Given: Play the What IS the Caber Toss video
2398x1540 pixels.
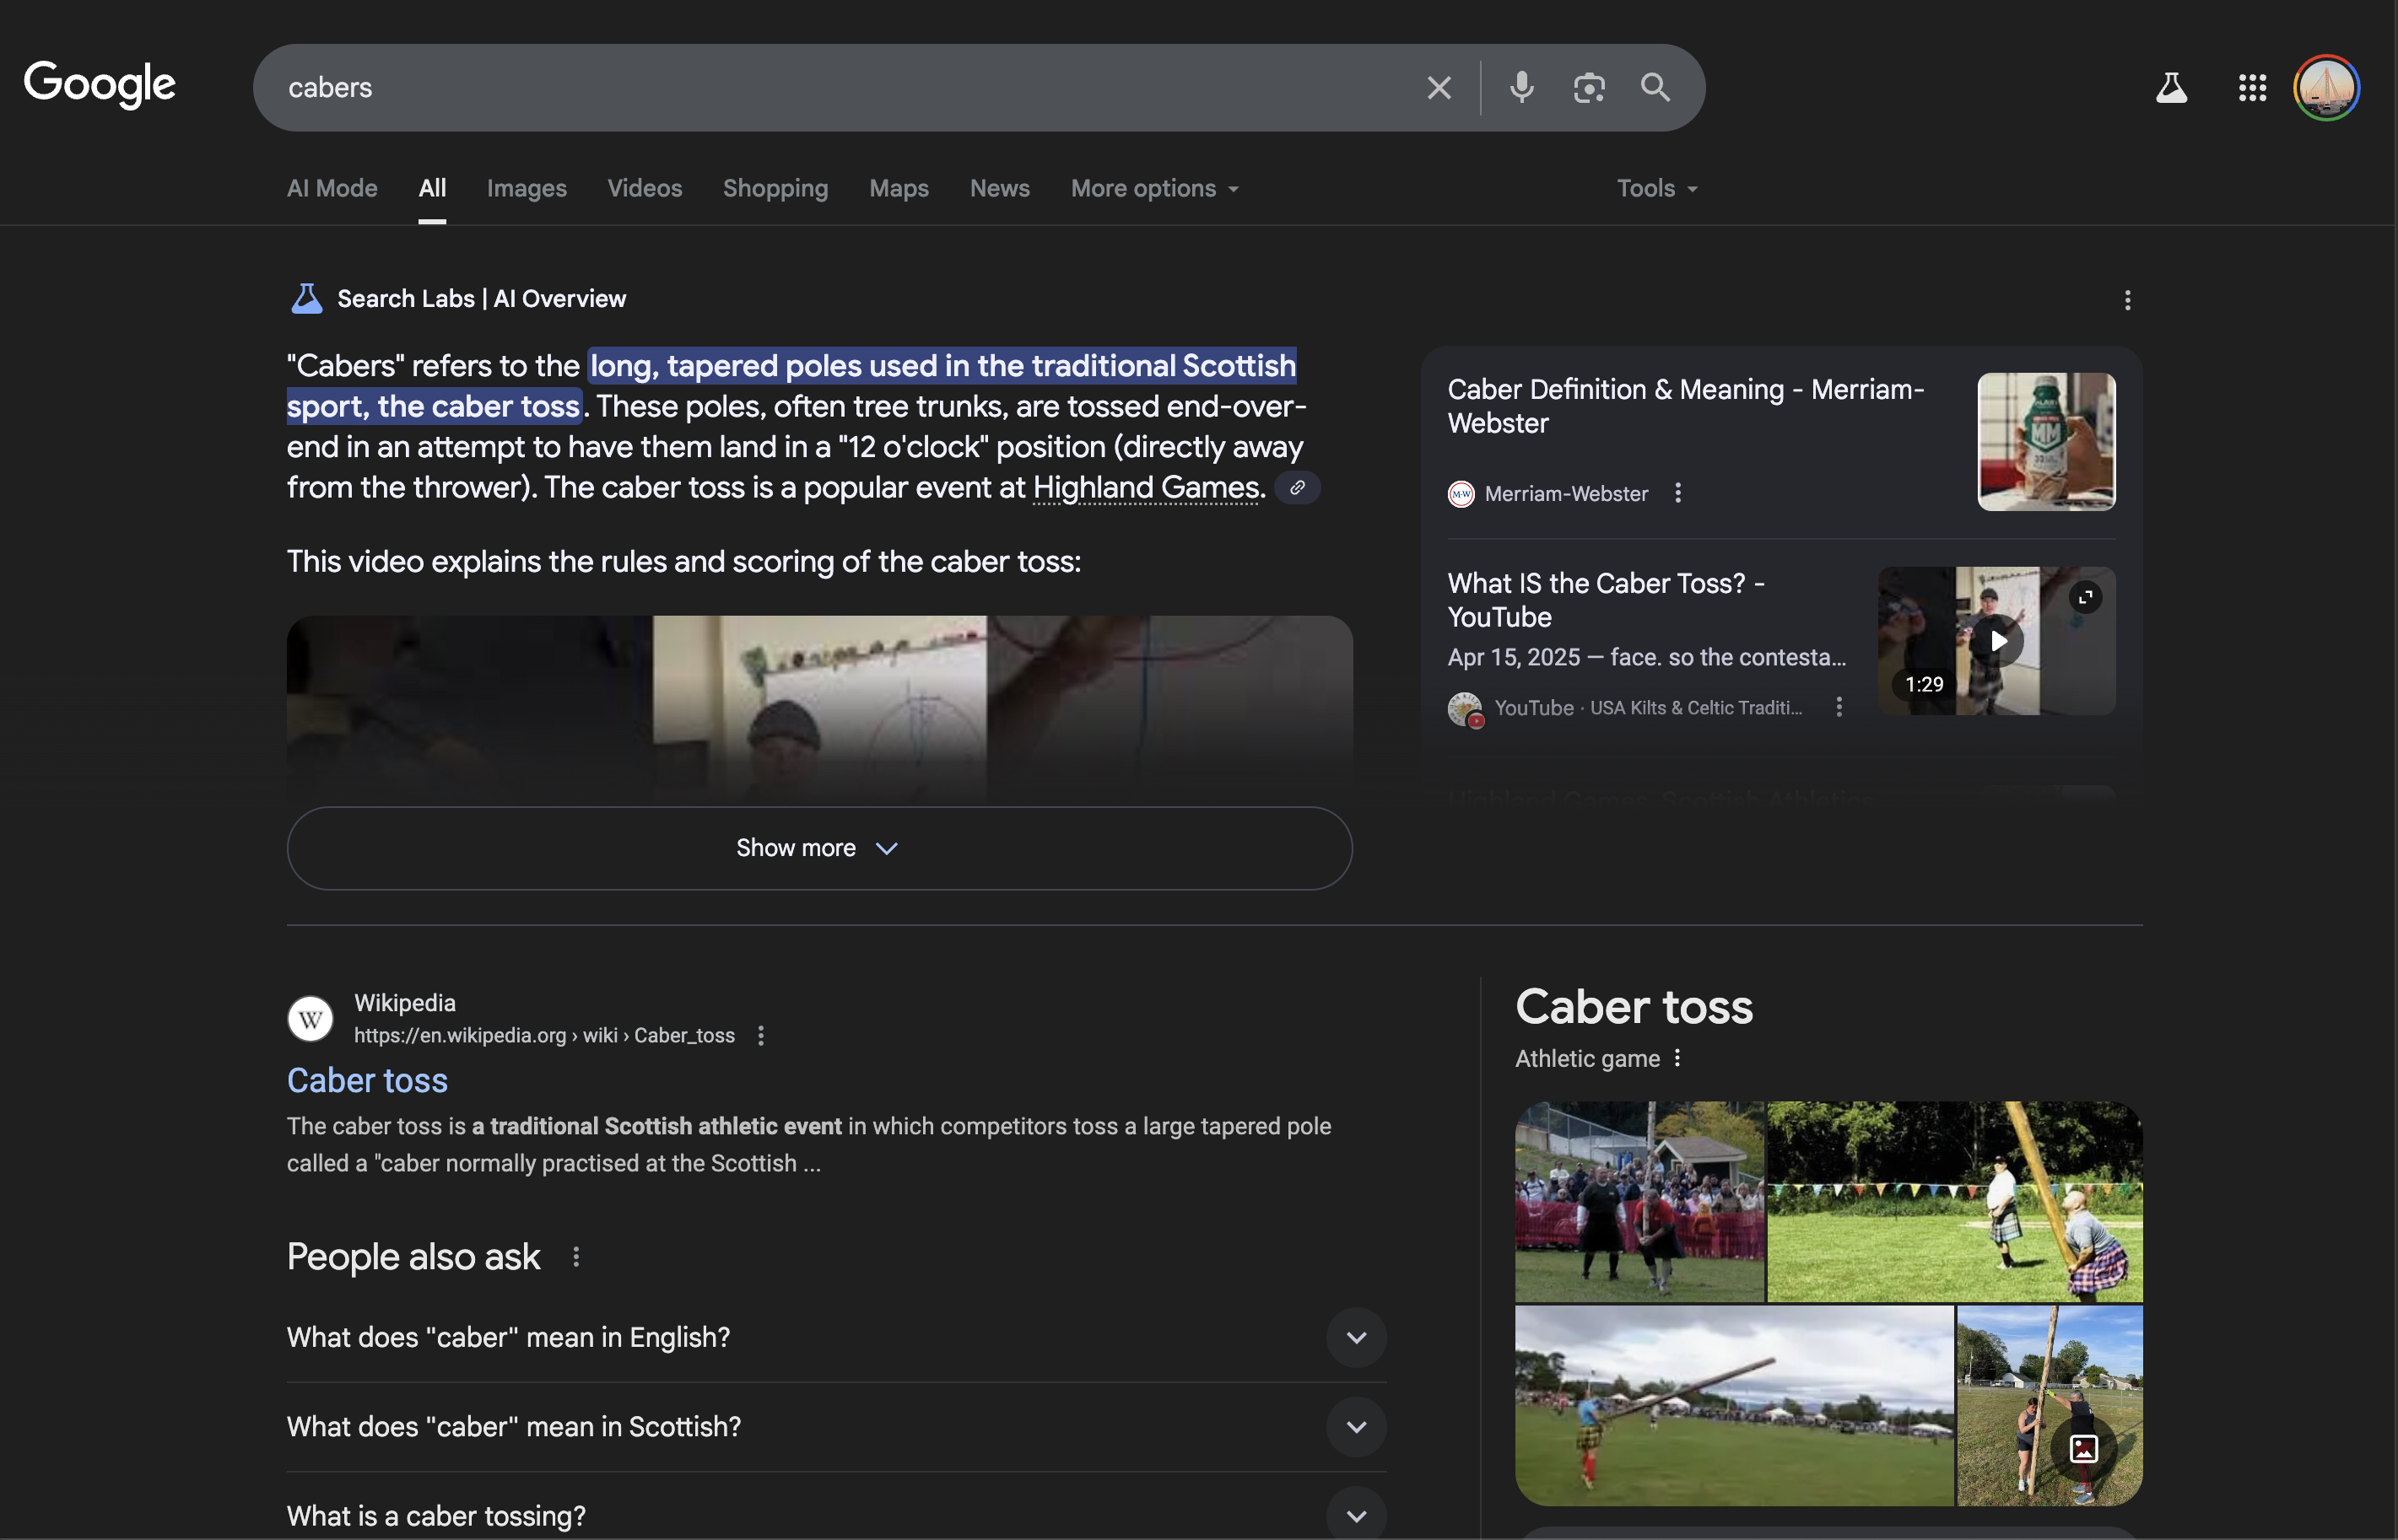Looking at the screenshot, I should pyautogui.click(x=1998, y=641).
